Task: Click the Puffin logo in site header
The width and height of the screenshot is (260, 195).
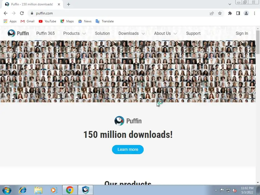Action: pyautogui.click(x=18, y=33)
